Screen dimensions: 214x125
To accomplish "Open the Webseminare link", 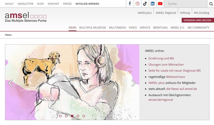I will pos(175,77).
